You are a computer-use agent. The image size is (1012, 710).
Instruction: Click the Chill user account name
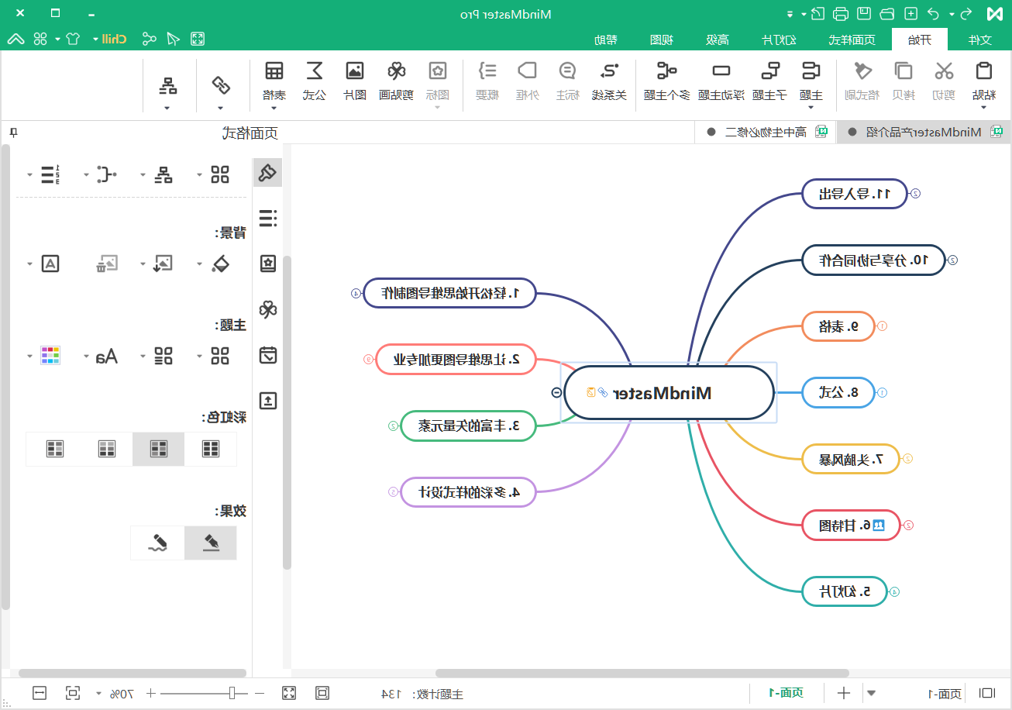pyautogui.click(x=115, y=39)
